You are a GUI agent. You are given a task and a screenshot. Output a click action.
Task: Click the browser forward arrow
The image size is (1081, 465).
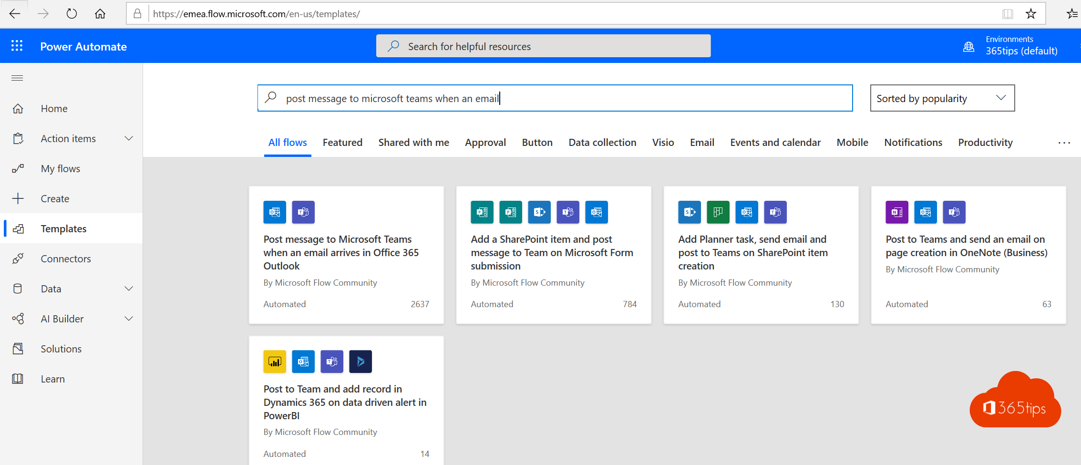coord(43,14)
